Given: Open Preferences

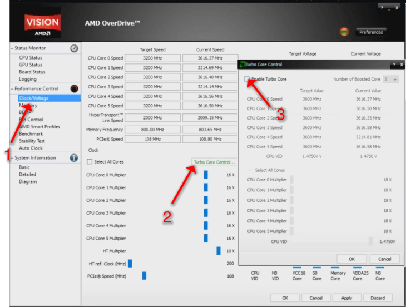Looking at the screenshot, I should tap(371, 32).
